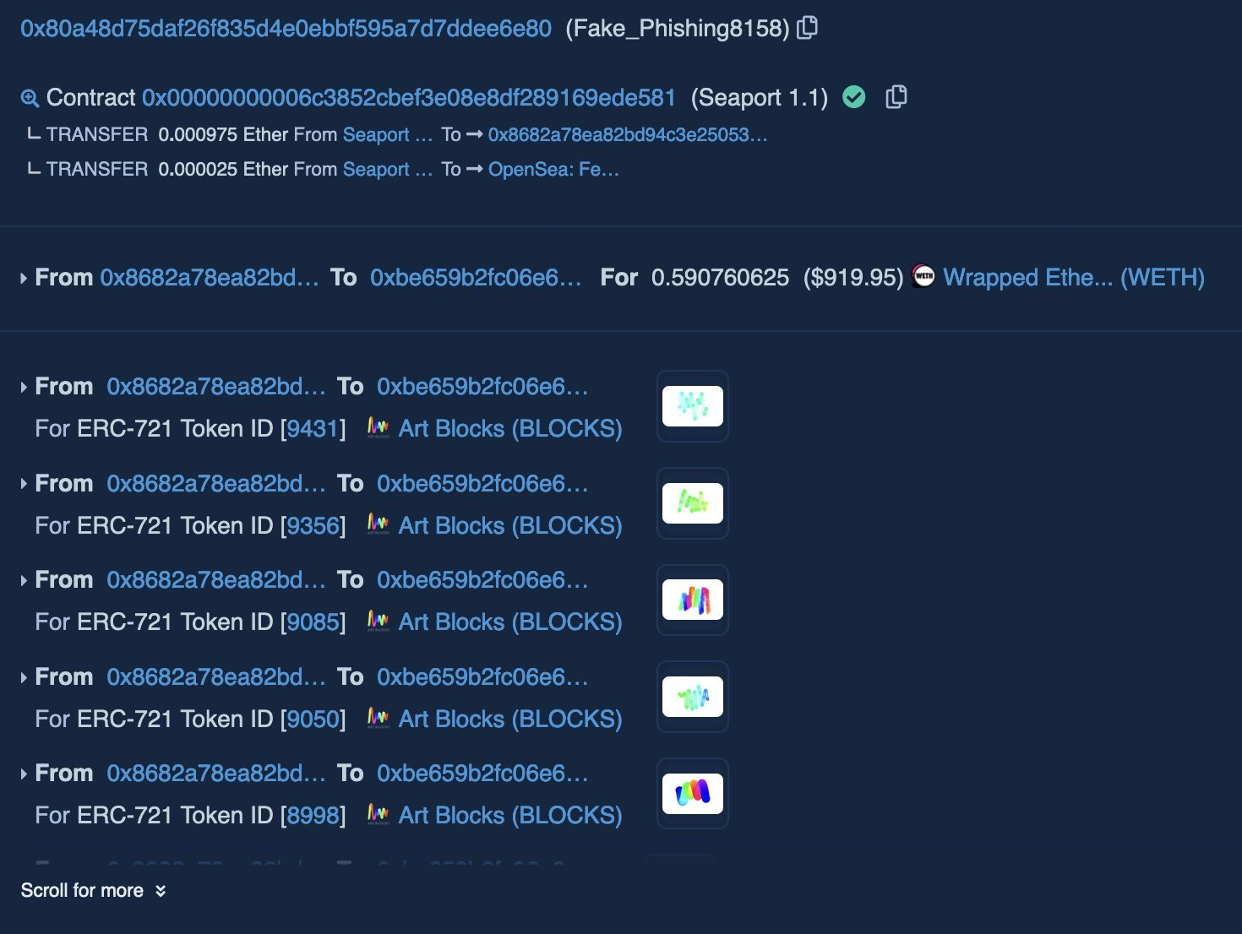Open From address above Token ID 8998
This screenshot has height=934, width=1242.
(x=216, y=774)
